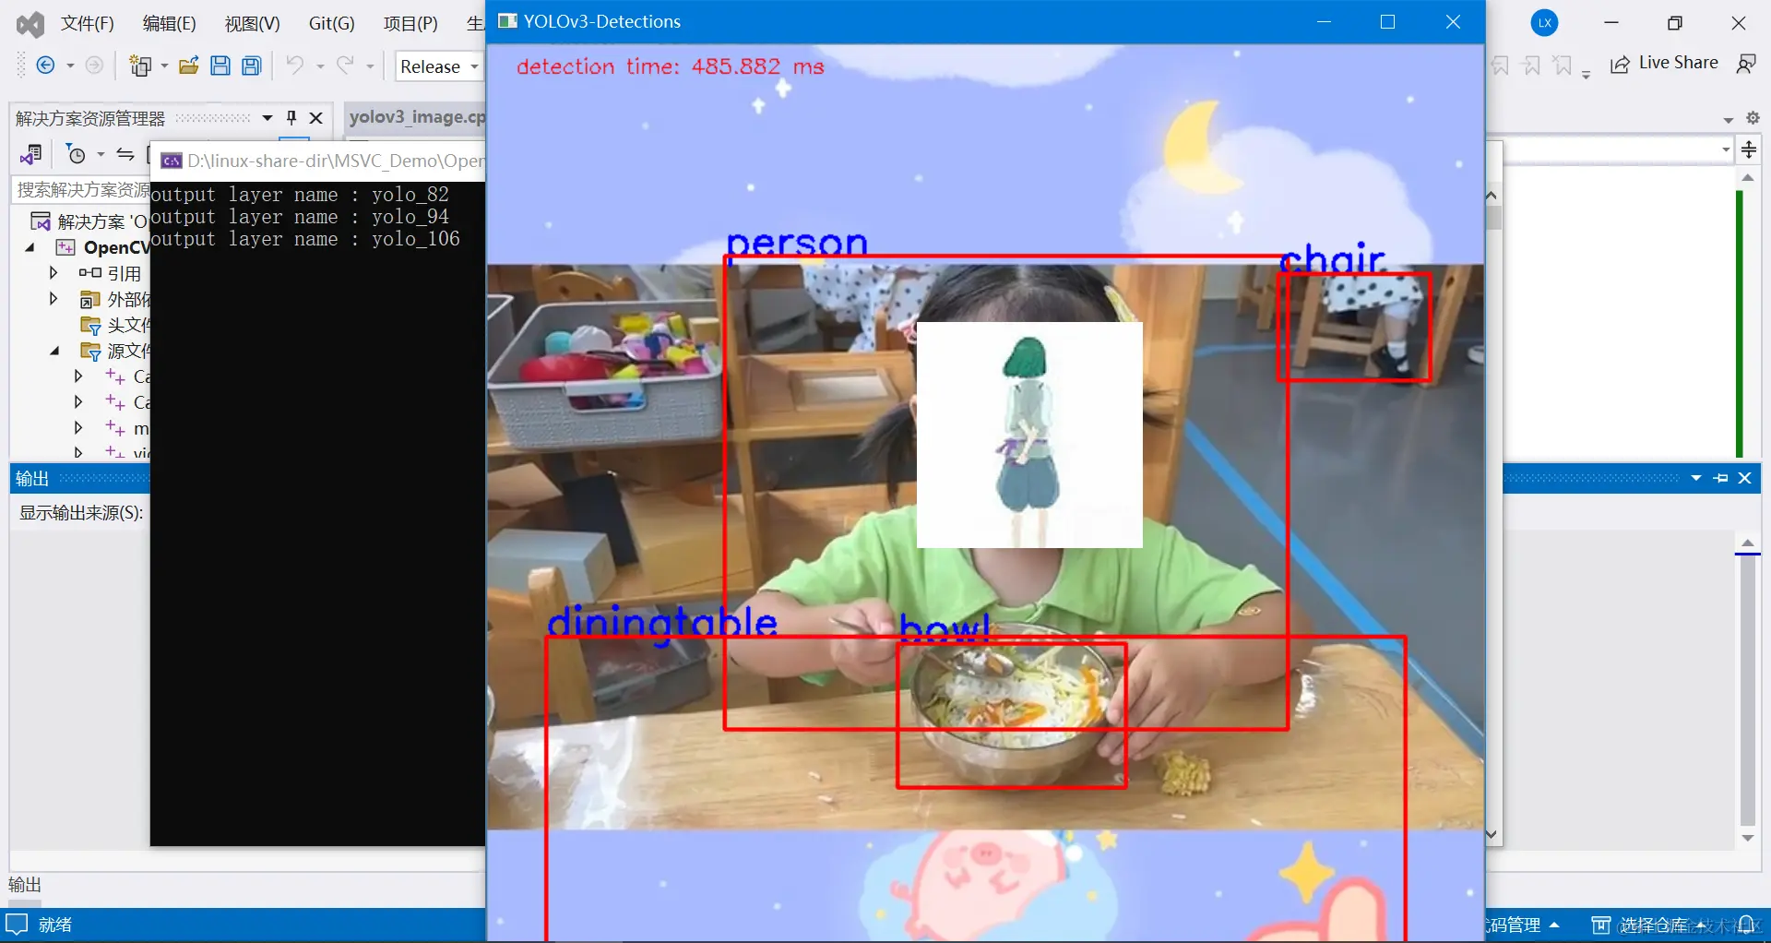Screen dimensions: 1771x943
Task: Click the Sync with Active Document icon
Action: click(125, 154)
